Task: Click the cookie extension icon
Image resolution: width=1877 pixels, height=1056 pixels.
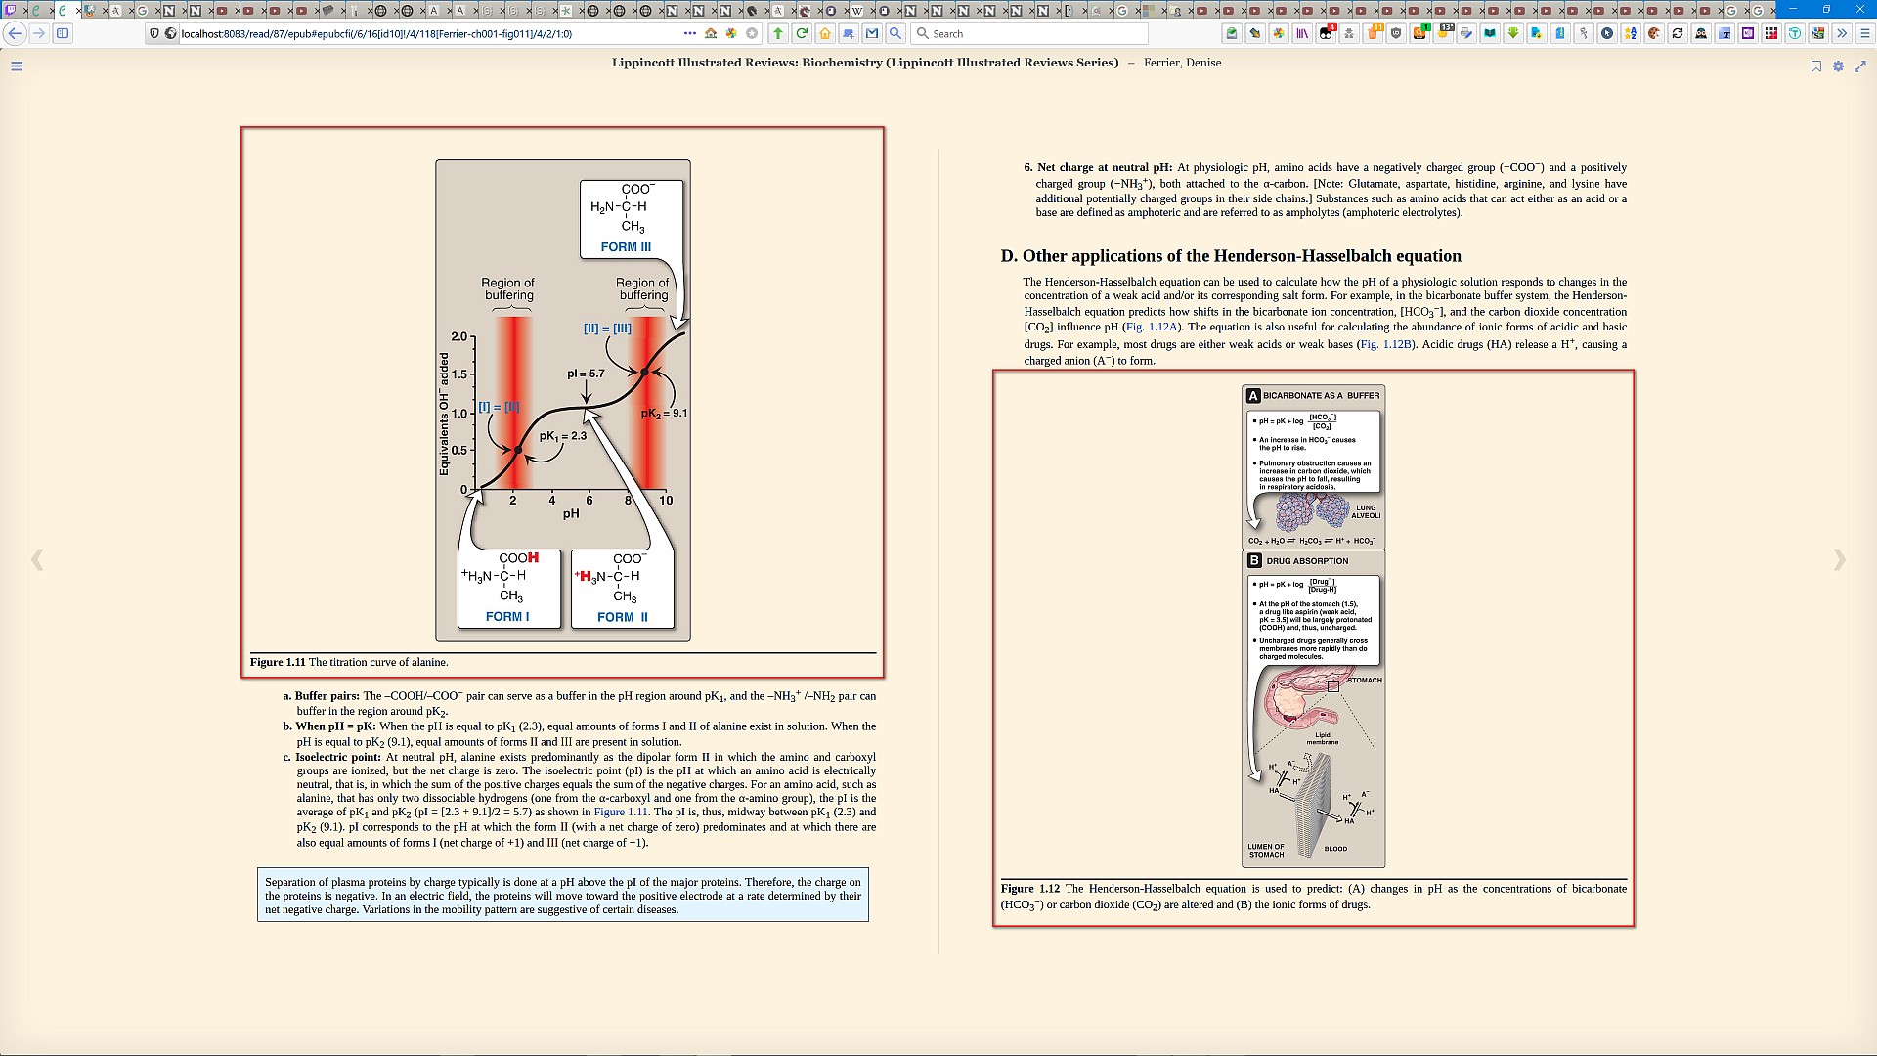Action: [1654, 33]
